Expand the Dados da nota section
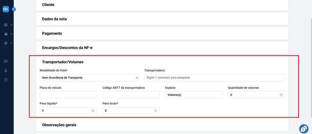This screenshot has height=134, width=312. [x=162, y=19]
